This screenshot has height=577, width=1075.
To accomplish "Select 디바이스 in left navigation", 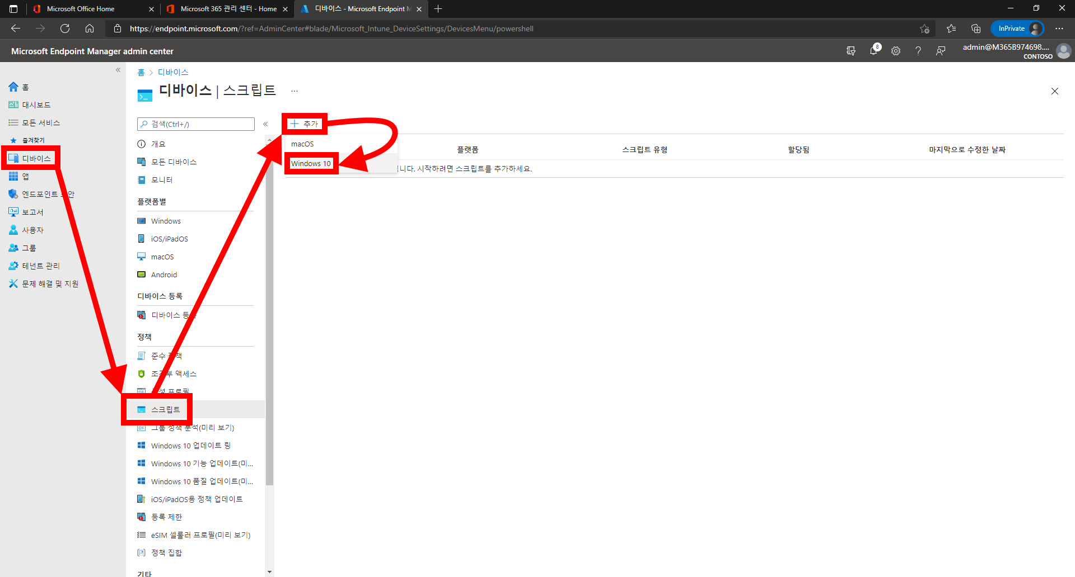I will [30, 158].
